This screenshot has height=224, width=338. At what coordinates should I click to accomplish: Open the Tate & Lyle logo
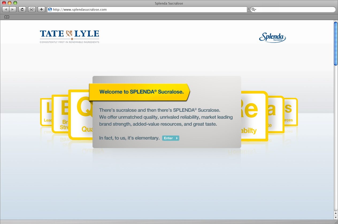(x=70, y=37)
